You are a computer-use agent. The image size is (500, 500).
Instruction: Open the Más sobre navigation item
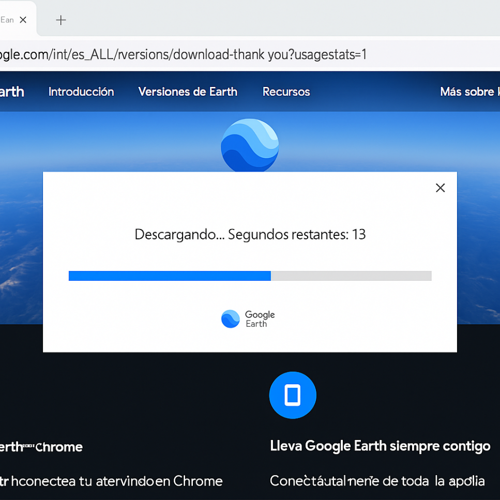pyautogui.click(x=469, y=92)
